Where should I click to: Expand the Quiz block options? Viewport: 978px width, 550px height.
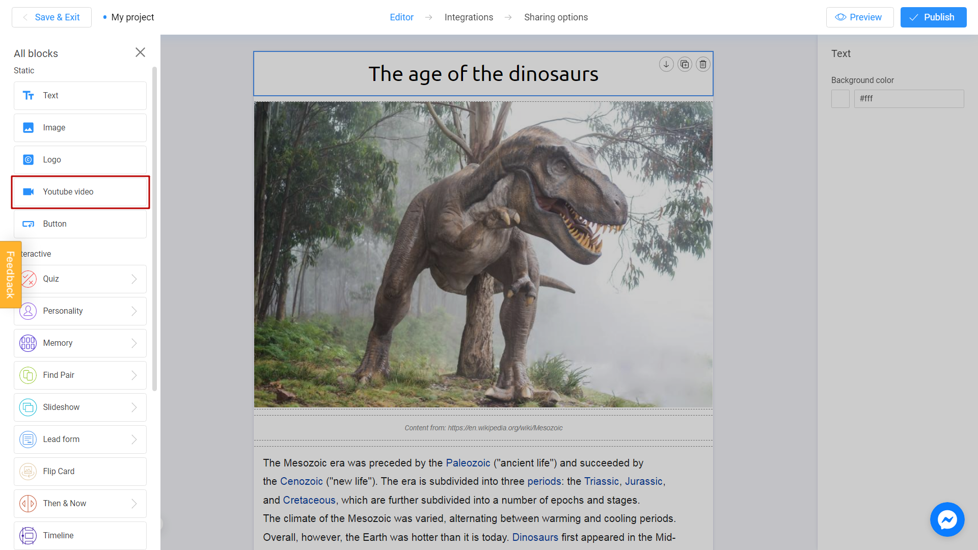coord(134,279)
